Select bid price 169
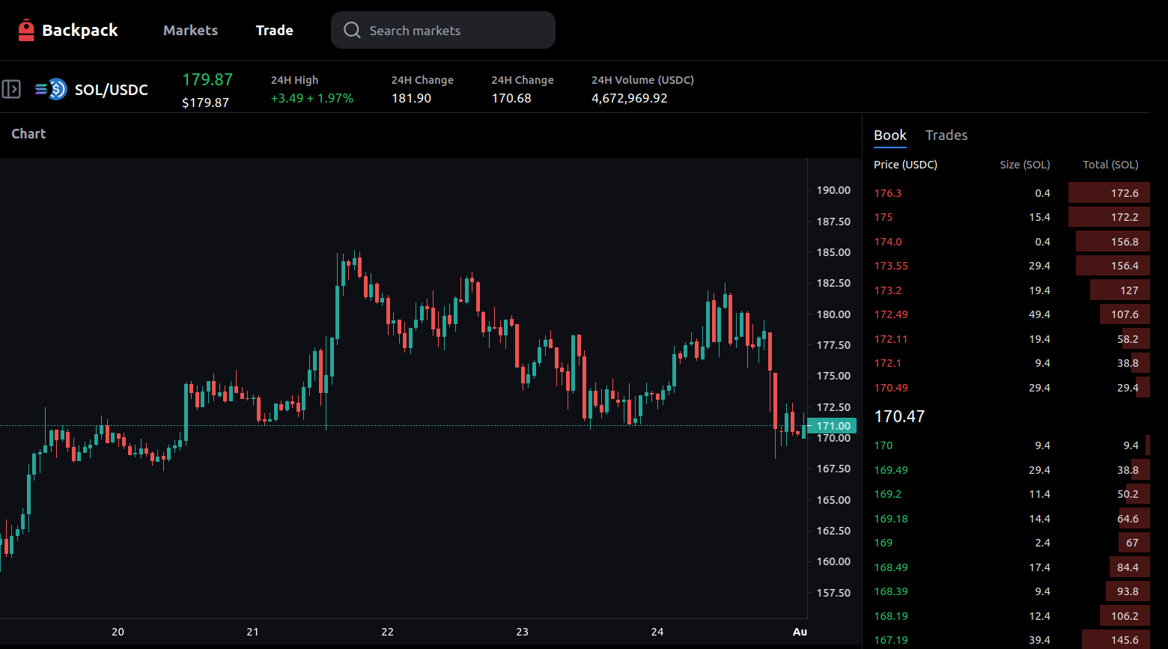This screenshot has width=1168, height=649. [883, 543]
